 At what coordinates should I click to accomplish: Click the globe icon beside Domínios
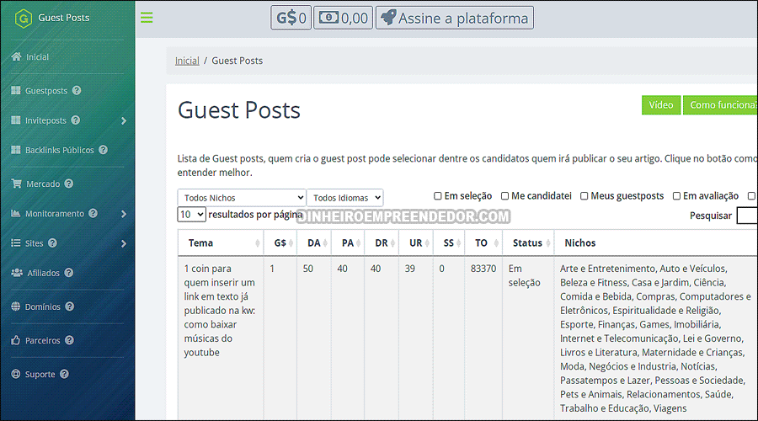coord(16,306)
